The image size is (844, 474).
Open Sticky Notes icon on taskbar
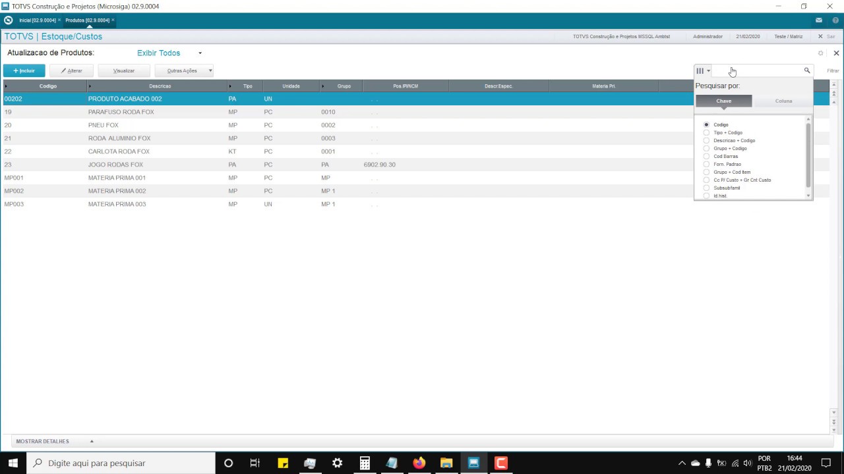(x=283, y=463)
